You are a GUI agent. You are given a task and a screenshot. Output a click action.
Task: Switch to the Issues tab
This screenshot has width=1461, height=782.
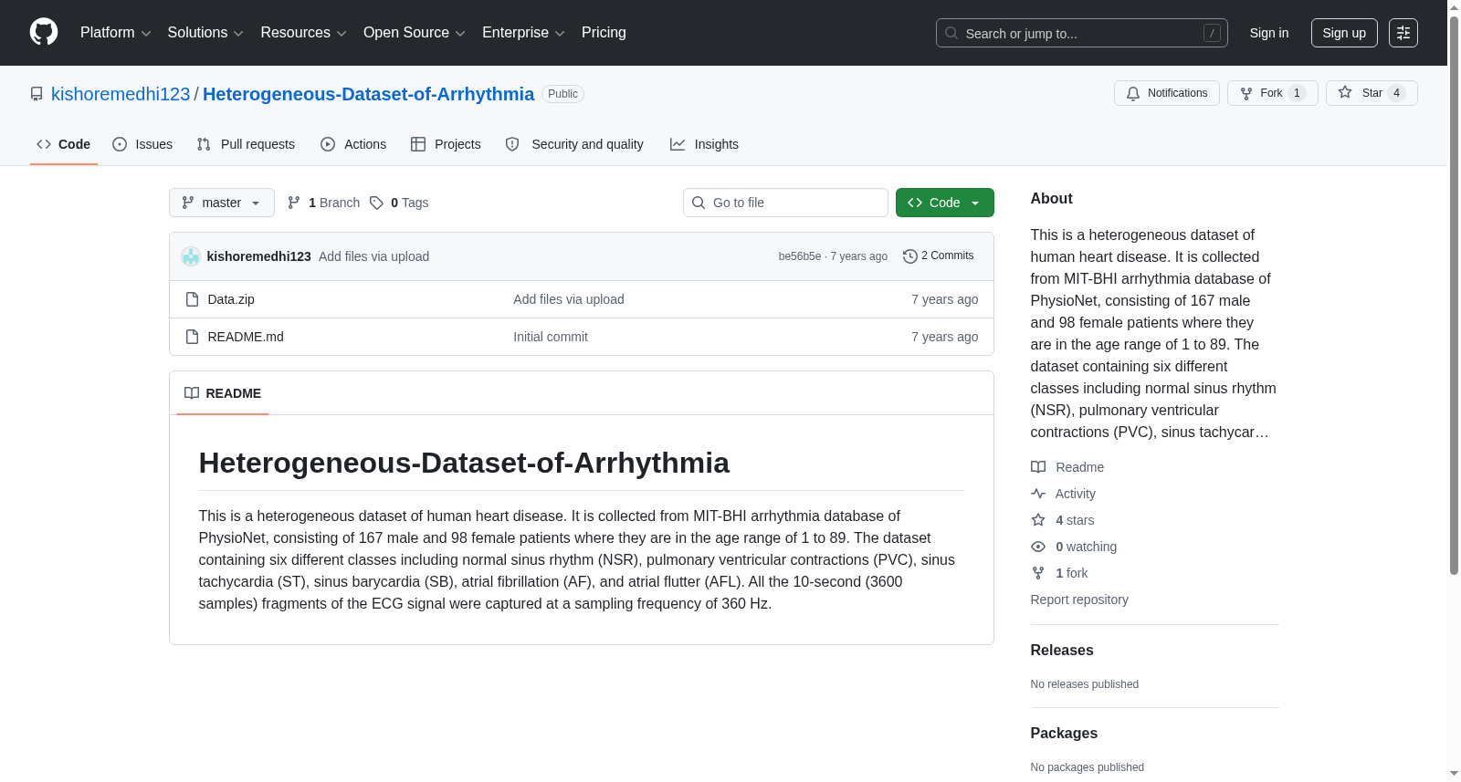click(142, 144)
